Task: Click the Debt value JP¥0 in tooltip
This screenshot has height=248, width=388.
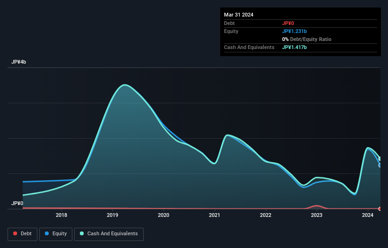Action: (x=288, y=23)
